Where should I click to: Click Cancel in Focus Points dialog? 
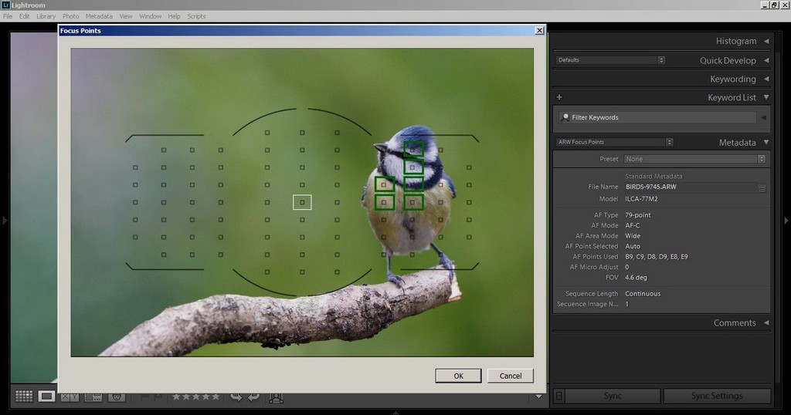511,376
